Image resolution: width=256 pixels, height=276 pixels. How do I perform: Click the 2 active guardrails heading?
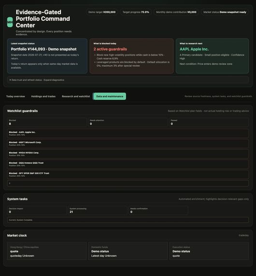coord(110,49)
